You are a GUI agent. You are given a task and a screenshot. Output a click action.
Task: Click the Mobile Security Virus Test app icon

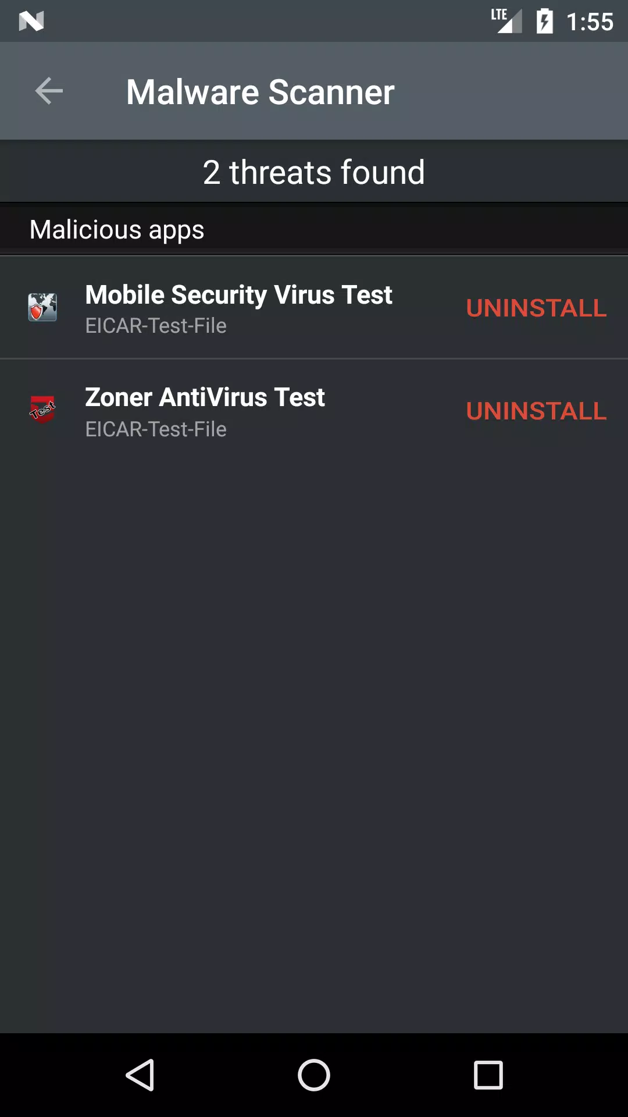(x=42, y=307)
